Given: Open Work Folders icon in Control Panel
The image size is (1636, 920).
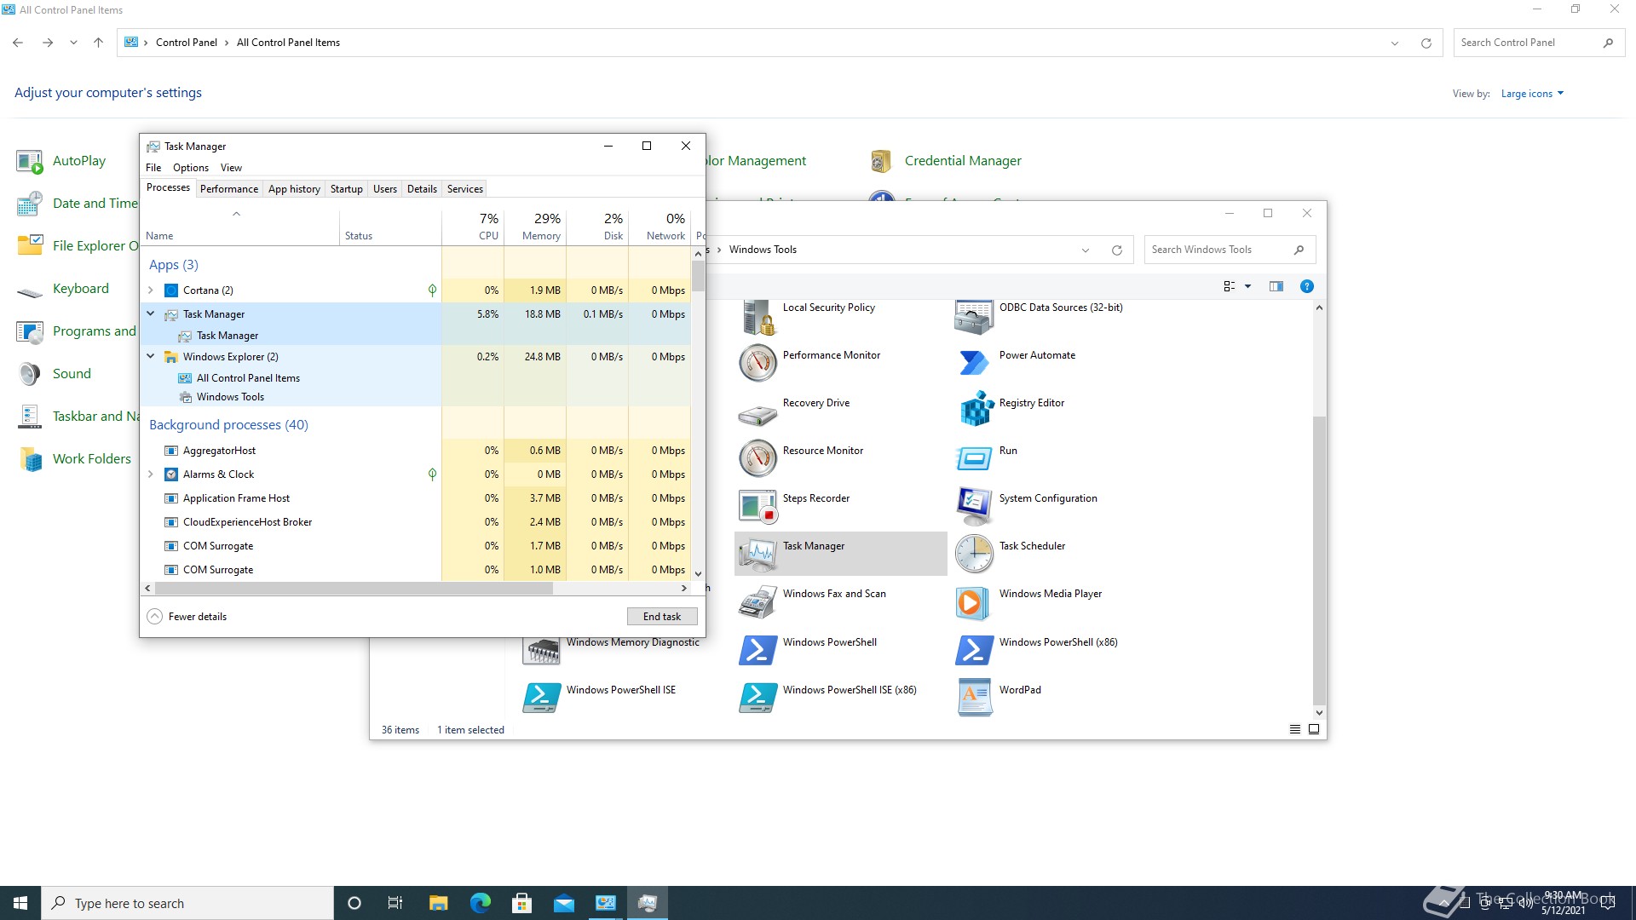Looking at the screenshot, I should click(x=30, y=459).
